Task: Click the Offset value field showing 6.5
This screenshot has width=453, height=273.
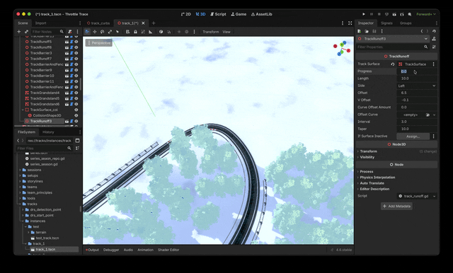Action: point(417,93)
